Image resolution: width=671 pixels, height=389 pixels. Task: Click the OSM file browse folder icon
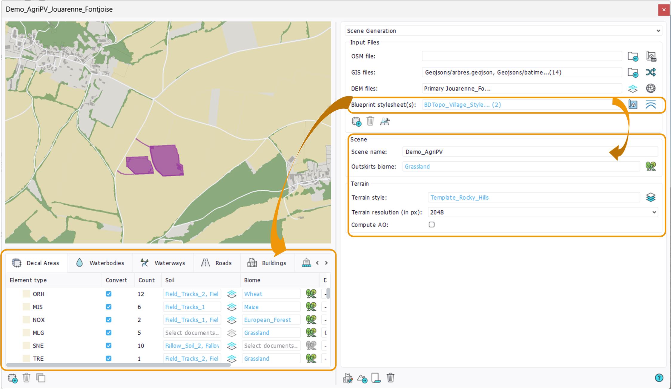coord(632,56)
